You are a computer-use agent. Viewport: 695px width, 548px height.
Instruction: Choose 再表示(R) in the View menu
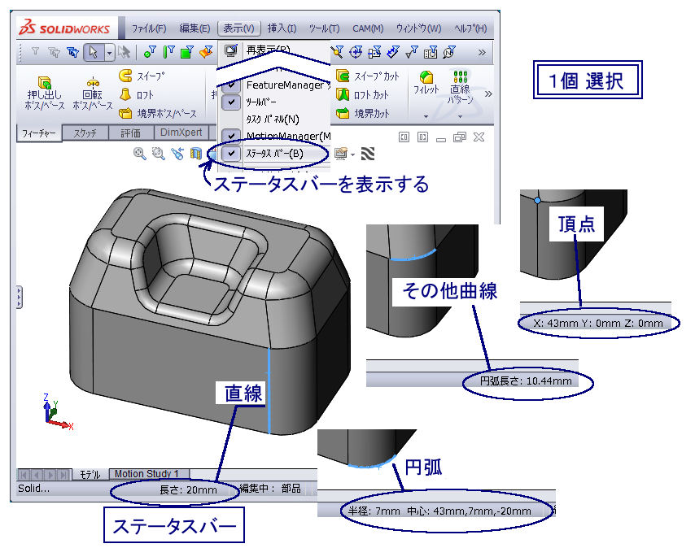coord(268,50)
